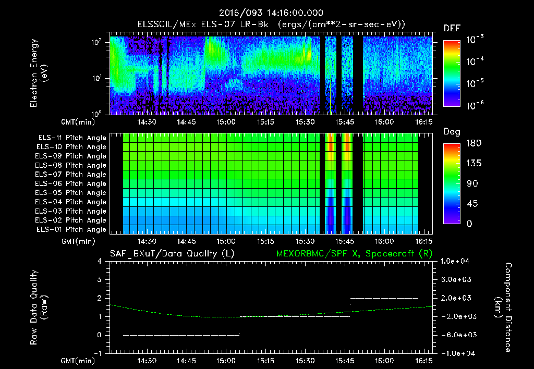Screen dimensions: 534x369
Task: Select the ELS-04 Pitch Angle label
Action: click(x=71, y=202)
